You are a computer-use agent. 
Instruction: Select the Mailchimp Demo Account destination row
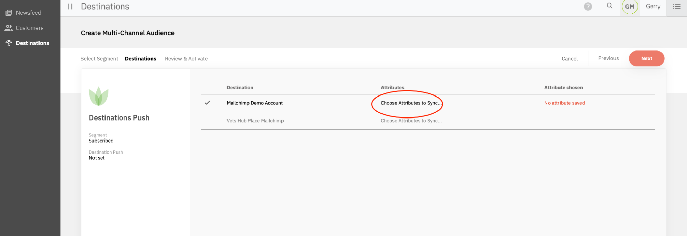(x=428, y=103)
